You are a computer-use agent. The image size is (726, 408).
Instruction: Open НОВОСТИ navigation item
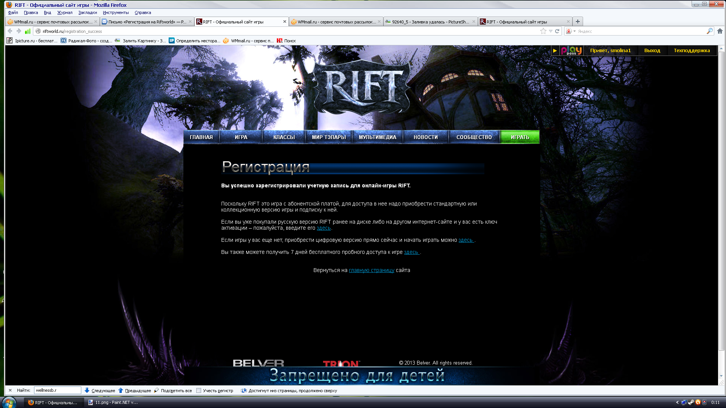coord(425,137)
